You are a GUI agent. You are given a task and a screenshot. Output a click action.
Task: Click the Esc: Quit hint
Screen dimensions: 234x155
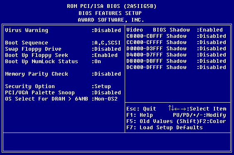click(x=141, y=109)
